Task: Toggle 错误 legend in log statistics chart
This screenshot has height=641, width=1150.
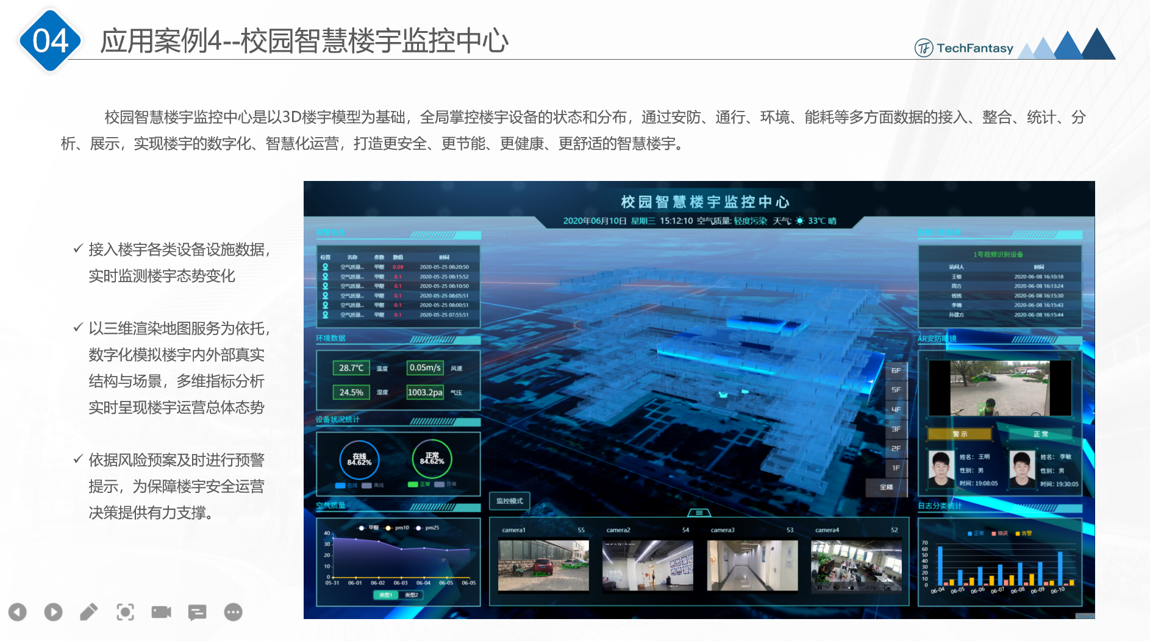Action: (x=999, y=533)
